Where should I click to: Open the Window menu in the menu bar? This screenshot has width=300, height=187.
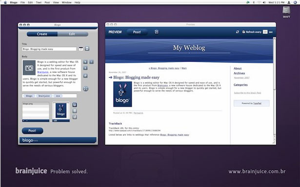(66, 2)
